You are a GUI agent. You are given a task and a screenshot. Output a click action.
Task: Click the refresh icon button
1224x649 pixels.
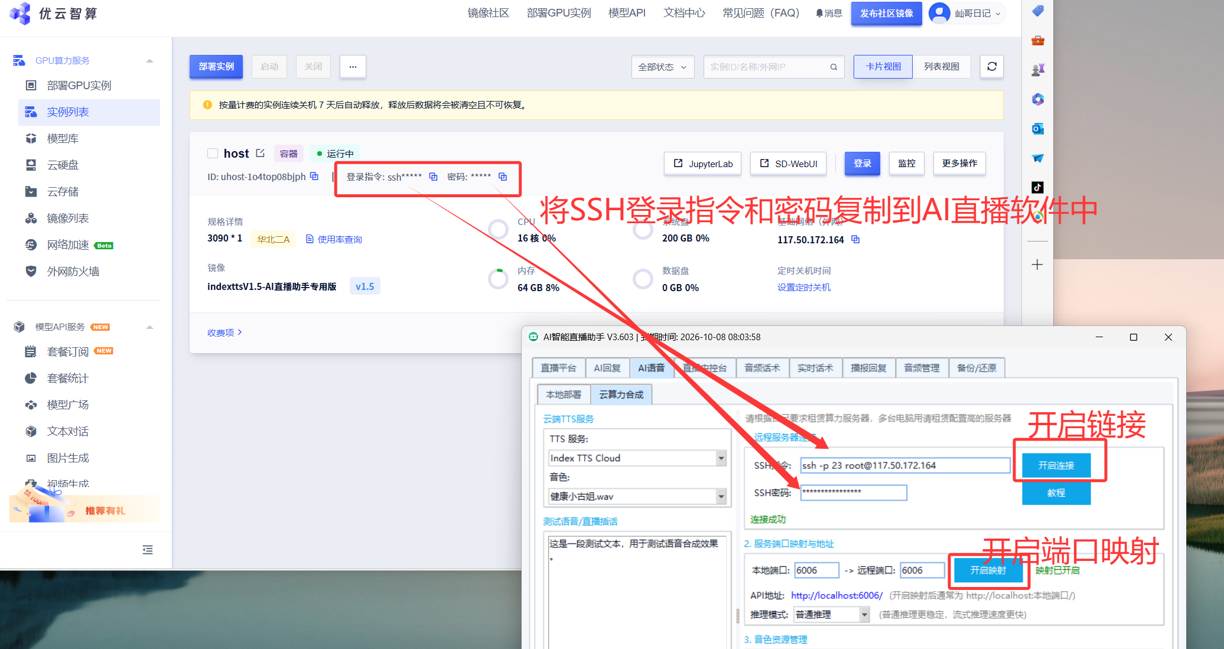click(992, 67)
